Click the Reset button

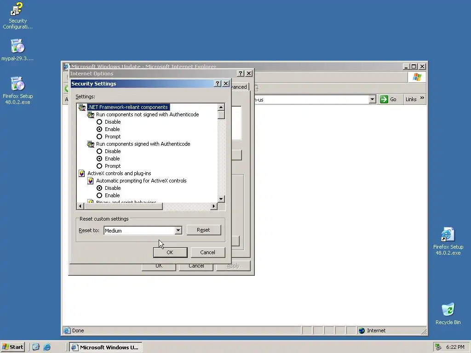[204, 230]
